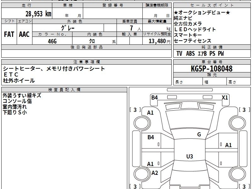252x189 pixels.
Task: Click the air conditioner code AAC
Action: (x=24, y=34)
